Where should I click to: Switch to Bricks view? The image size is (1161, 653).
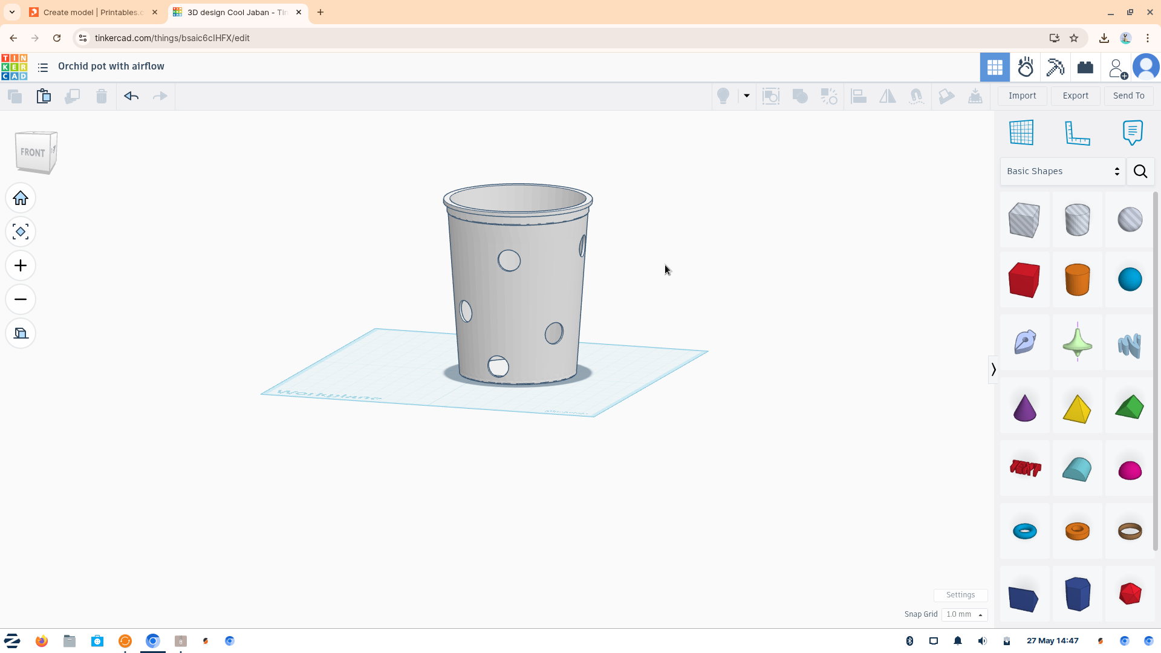click(x=1085, y=67)
